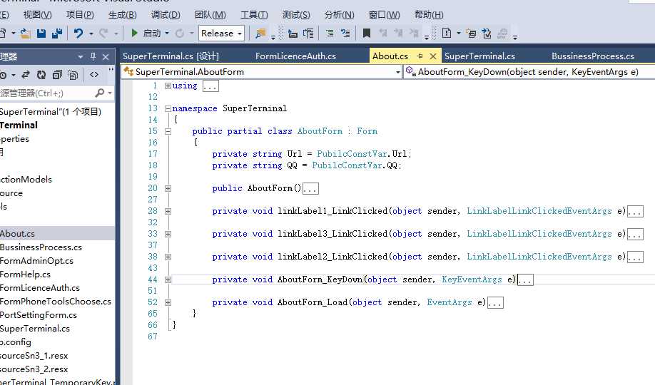This screenshot has height=385, width=655.
Task: Start debugging with the green 启动 button
Action: tap(146, 33)
